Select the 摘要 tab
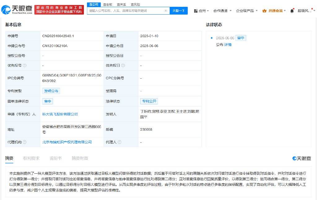This screenshot has width=317, height=200. point(9,158)
